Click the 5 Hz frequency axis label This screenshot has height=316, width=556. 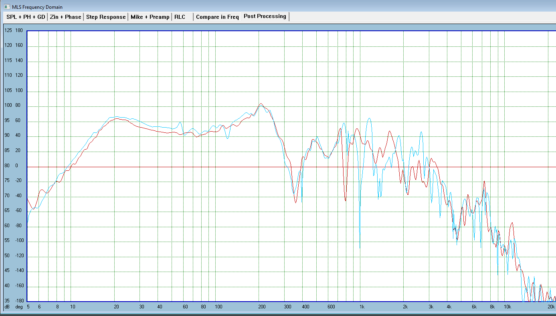[x=28, y=307]
